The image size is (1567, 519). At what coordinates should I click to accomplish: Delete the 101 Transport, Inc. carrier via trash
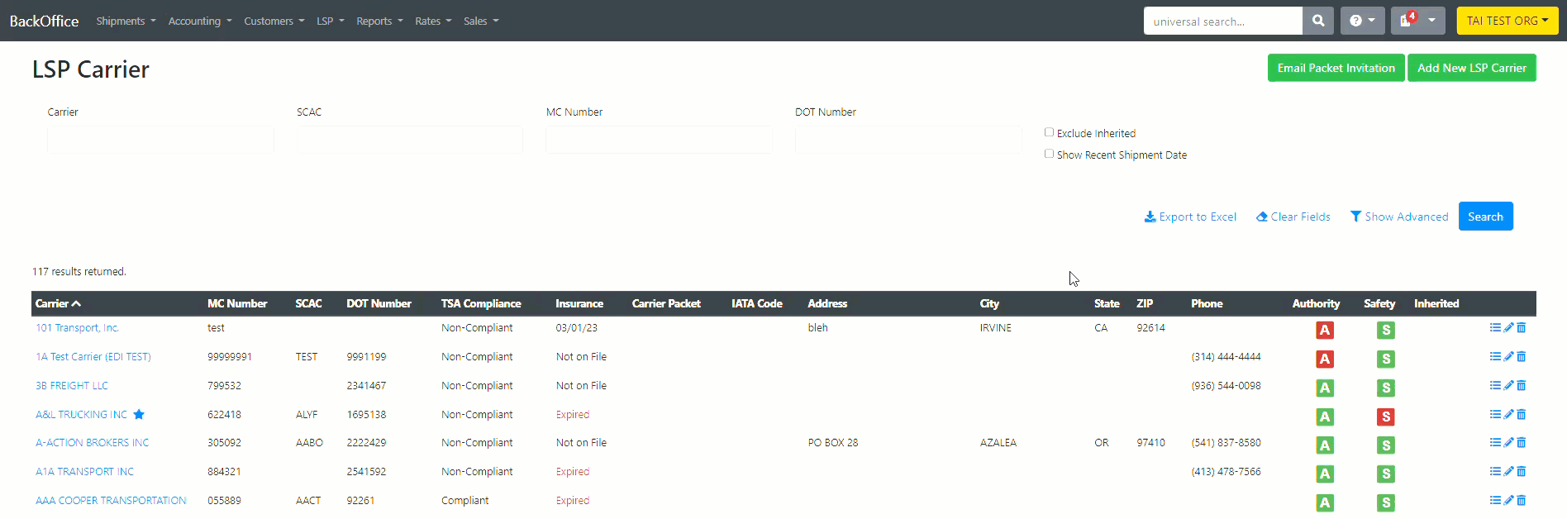click(x=1522, y=328)
